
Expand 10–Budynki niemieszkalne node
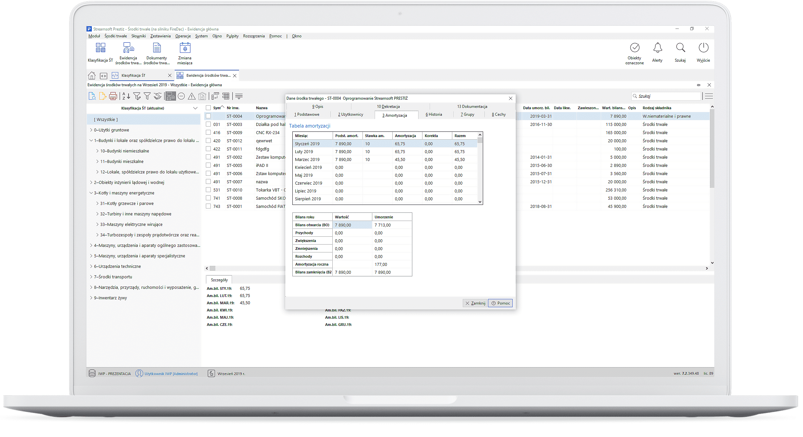coord(97,151)
